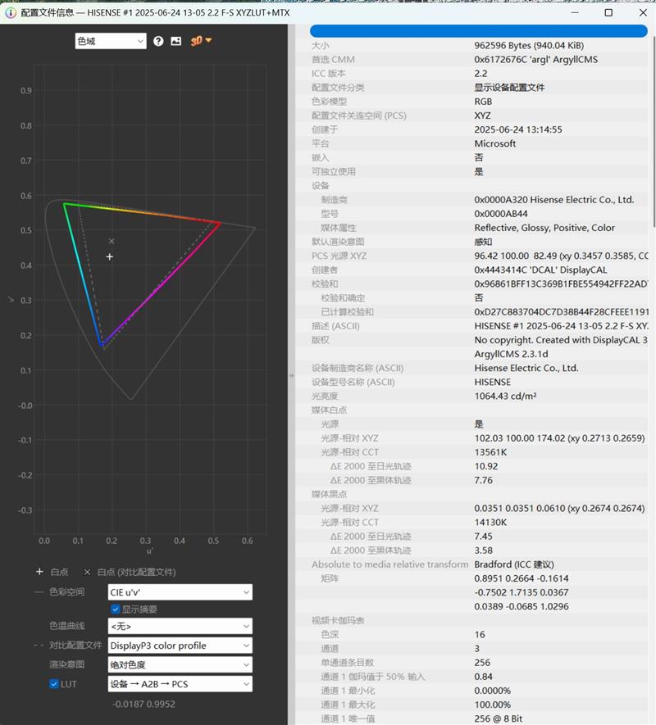Open the 色域 plot type dropdown
Image resolution: width=656 pixels, height=725 pixels.
[110, 41]
